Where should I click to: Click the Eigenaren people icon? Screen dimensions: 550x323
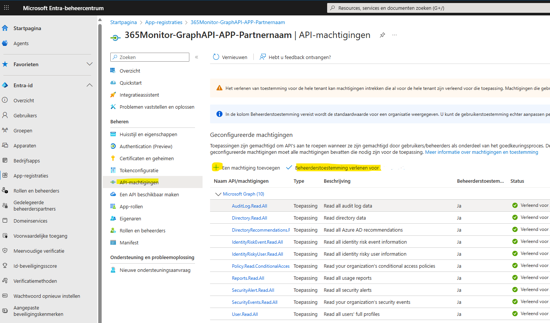[x=113, y=218]
